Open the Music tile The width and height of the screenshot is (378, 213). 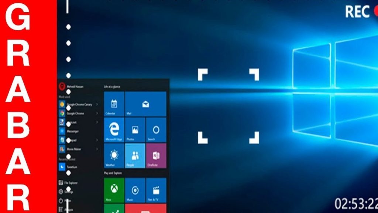(x=135, y=190)
